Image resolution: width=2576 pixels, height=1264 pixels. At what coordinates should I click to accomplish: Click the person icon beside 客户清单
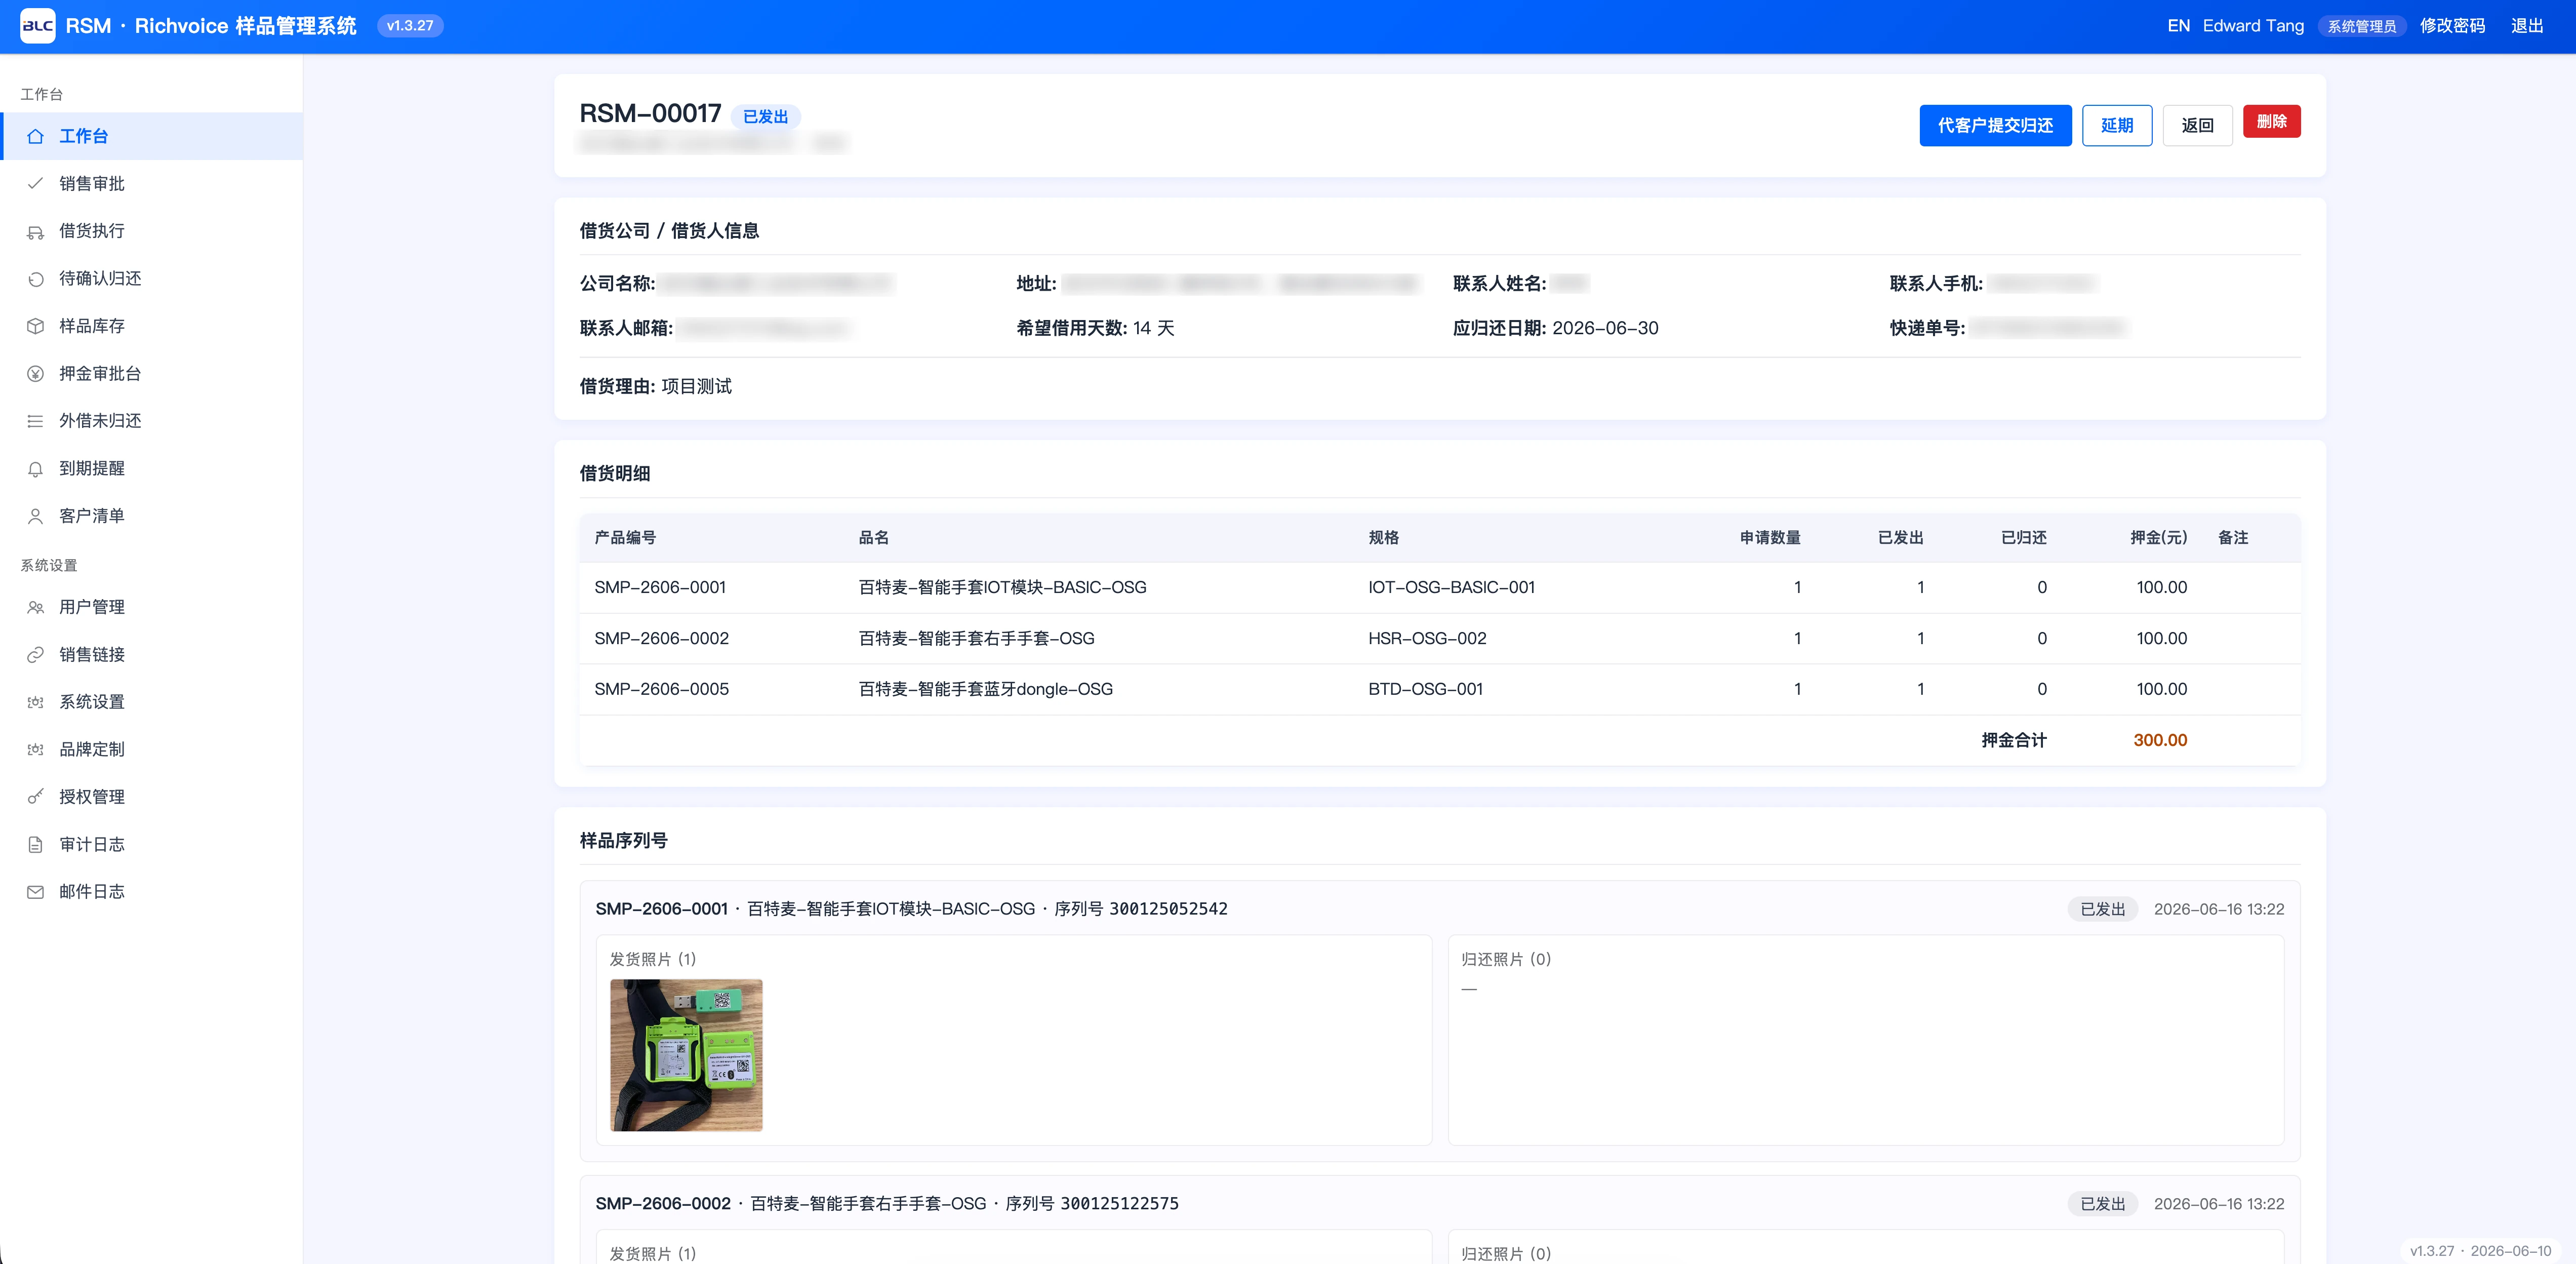[35, 516]
